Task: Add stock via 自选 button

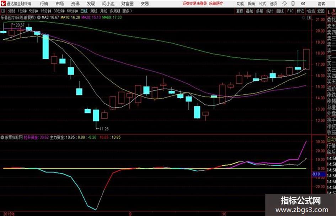Action: 311,11
